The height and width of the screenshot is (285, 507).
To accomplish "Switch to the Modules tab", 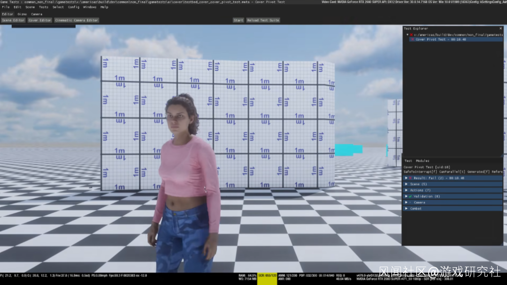I will pos(422,161).
